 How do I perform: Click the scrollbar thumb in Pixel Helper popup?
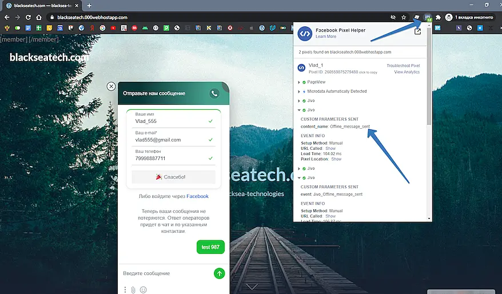(x=429, y=76)
